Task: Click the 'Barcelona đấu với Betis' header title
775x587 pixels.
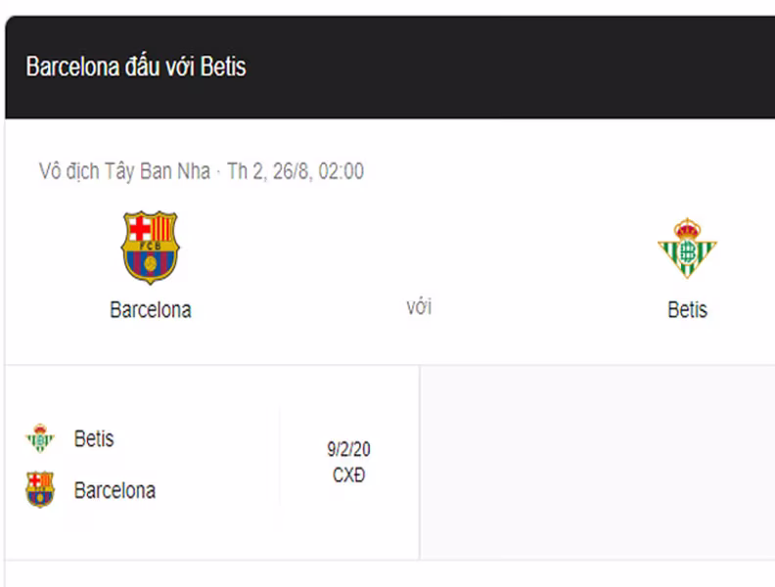Action: pos(136,67)
